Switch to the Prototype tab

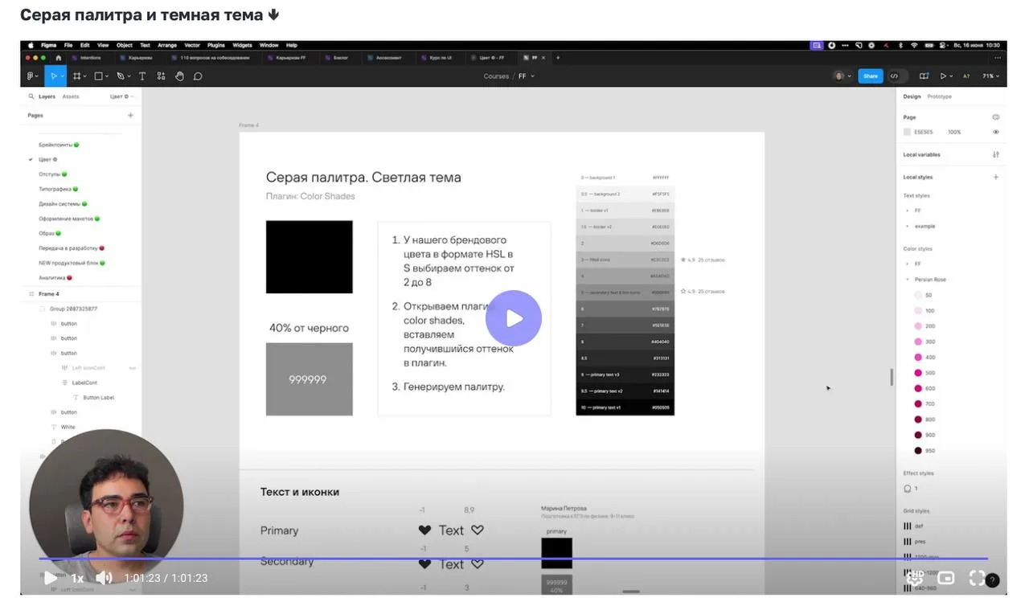[939, 96]
